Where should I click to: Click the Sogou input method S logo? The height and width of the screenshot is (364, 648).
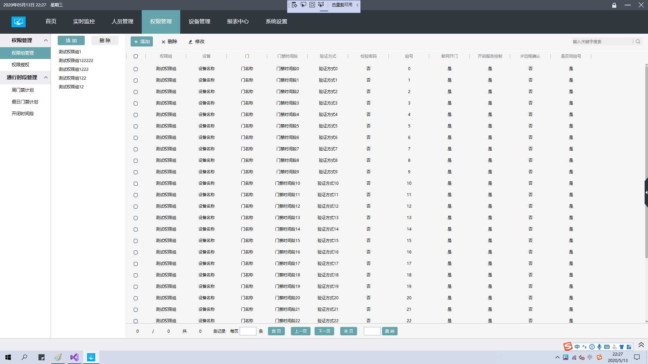[568, 346]
